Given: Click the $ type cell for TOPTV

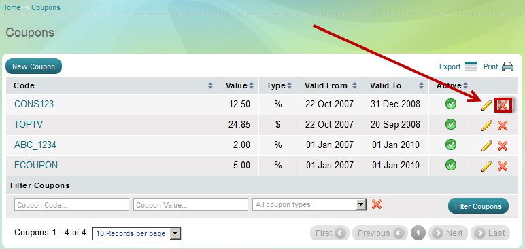Looking at the screenshot, I should coord(277,125).
